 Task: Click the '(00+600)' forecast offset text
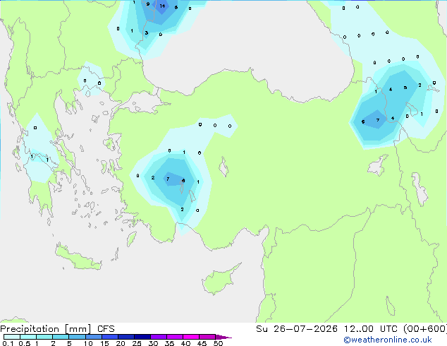[425, 329]
